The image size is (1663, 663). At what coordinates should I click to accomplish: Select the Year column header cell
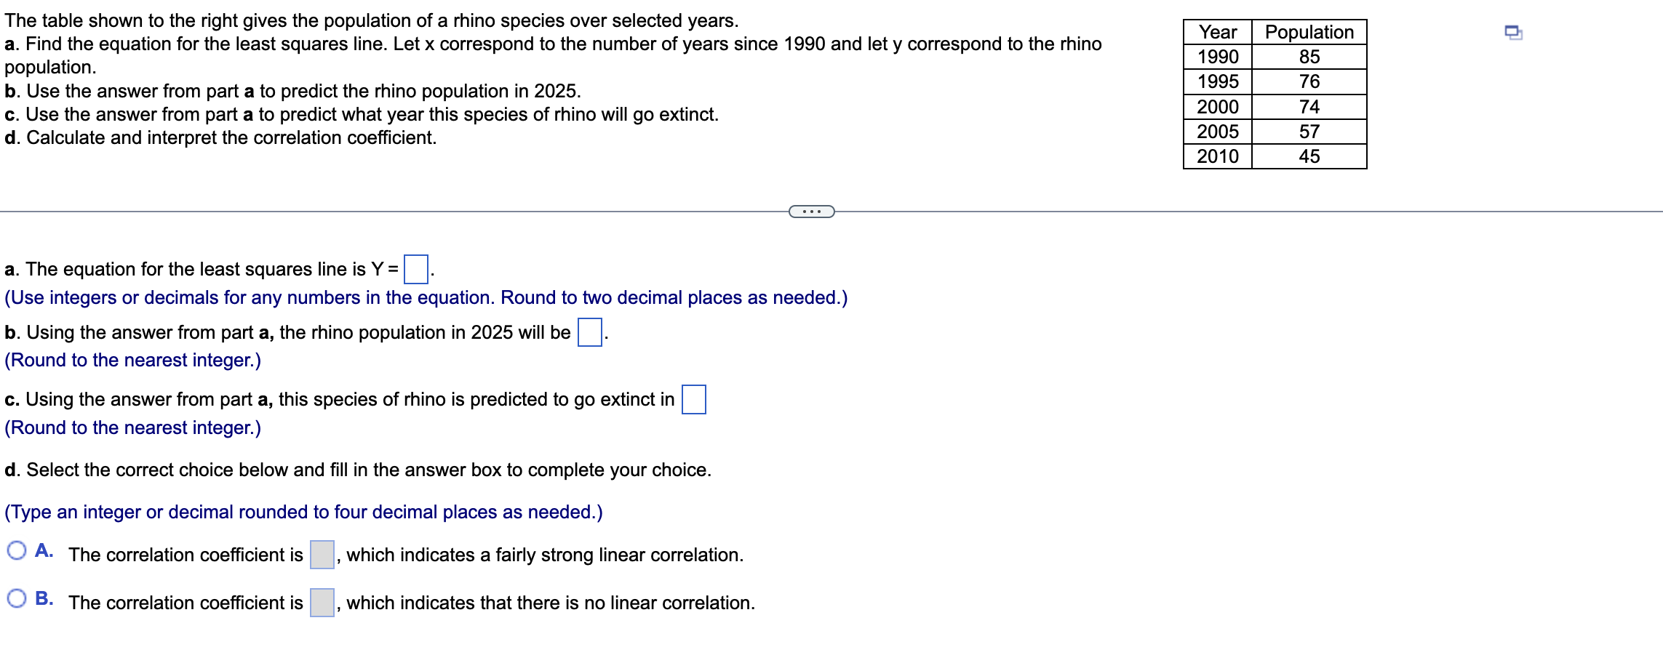click(x=1218, y=32)
